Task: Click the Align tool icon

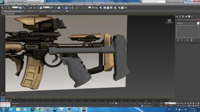Action: pyautogui.click(x=97, y=8)
